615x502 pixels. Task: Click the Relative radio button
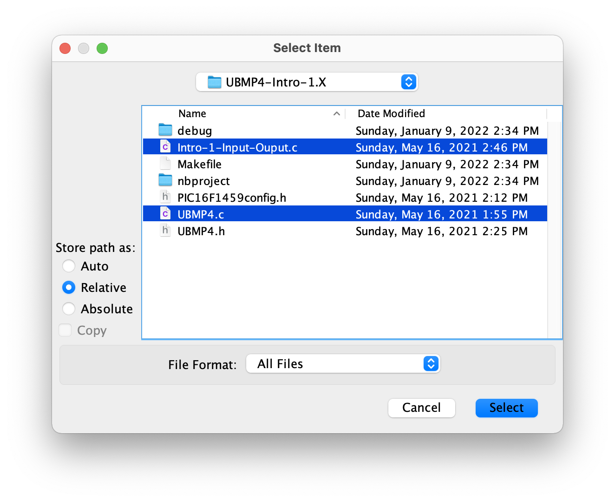pyautogui.click(x=68, y=287)
